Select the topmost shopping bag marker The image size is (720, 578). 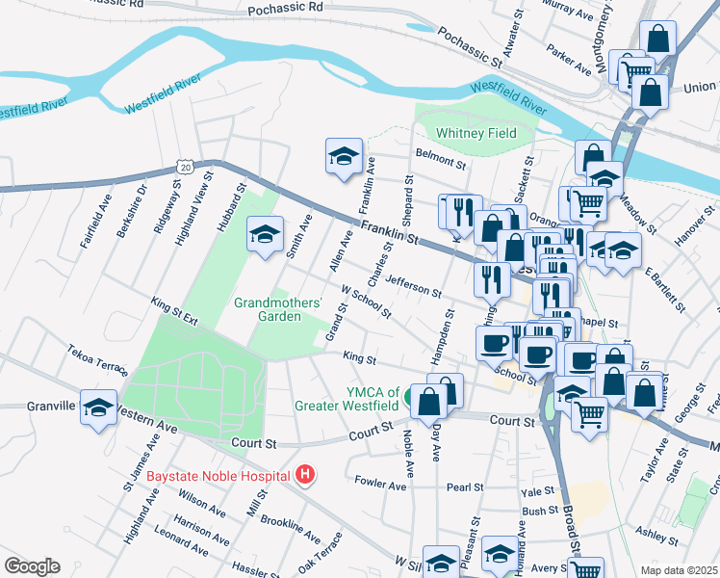click(658, 39)
